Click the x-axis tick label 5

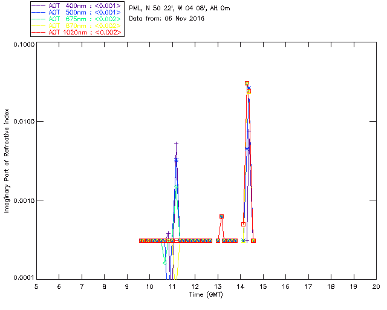[x=36, y=286]
